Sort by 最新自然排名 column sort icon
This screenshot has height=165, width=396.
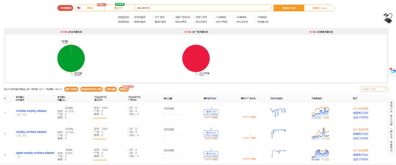217,98
